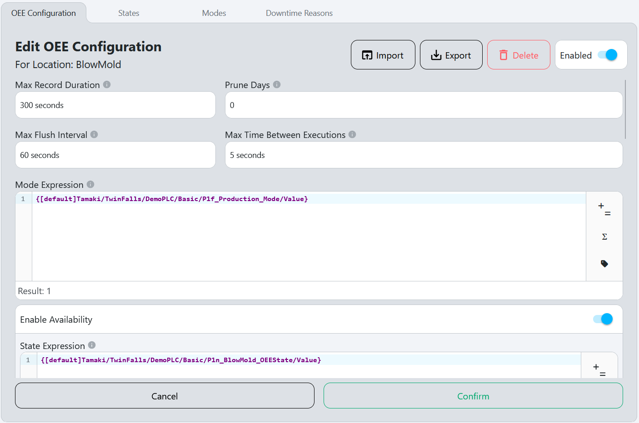
Task: Confirm the OEE configuration changes
Action: pos(473,395)
